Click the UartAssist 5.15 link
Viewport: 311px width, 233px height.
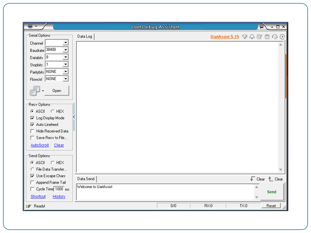point(225,37)
